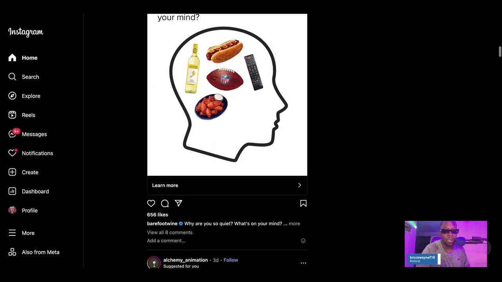Click the Learn more ad button
This screenshot has height=282, width=502.
227,185
